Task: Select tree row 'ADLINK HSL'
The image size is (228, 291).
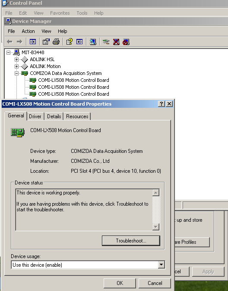Action: [42, 59]
